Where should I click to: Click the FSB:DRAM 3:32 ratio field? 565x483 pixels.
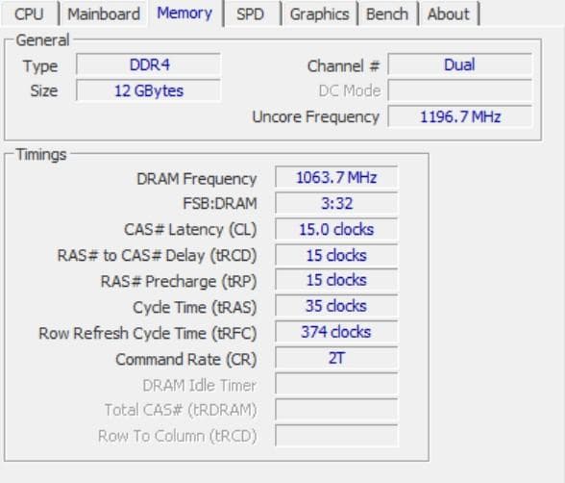pyautogui.click(x=336, y=203)
